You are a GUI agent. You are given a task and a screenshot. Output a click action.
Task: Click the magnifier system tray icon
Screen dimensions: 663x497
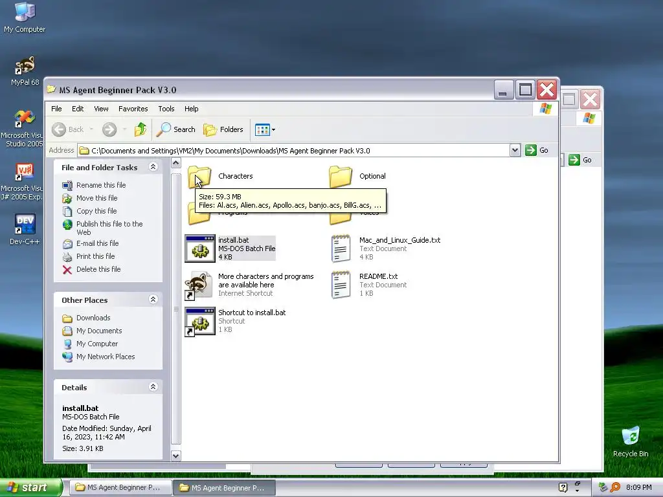pos(615,487)
